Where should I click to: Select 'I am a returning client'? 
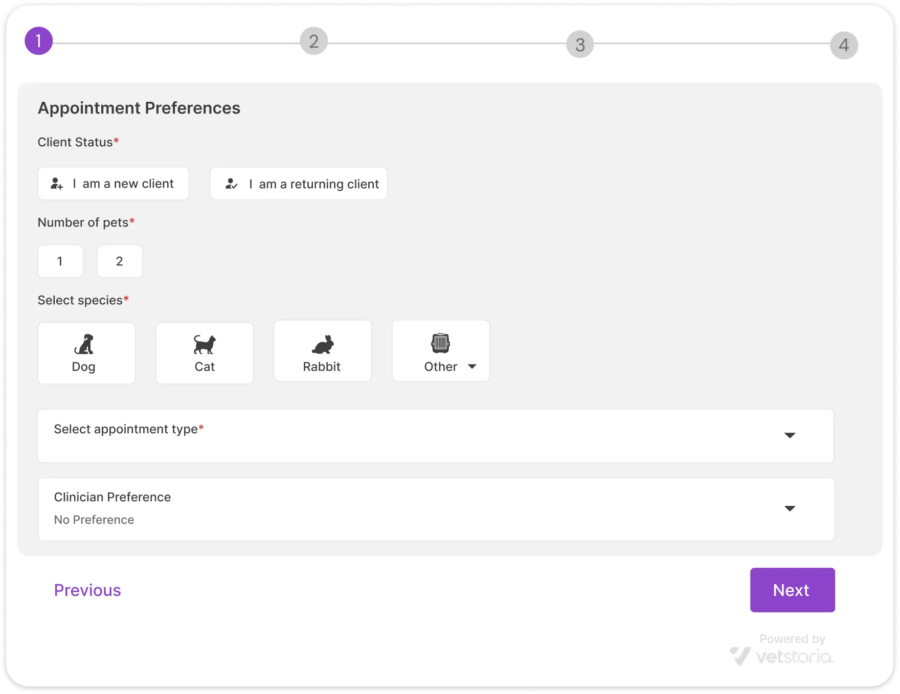(x=299, y=184)
